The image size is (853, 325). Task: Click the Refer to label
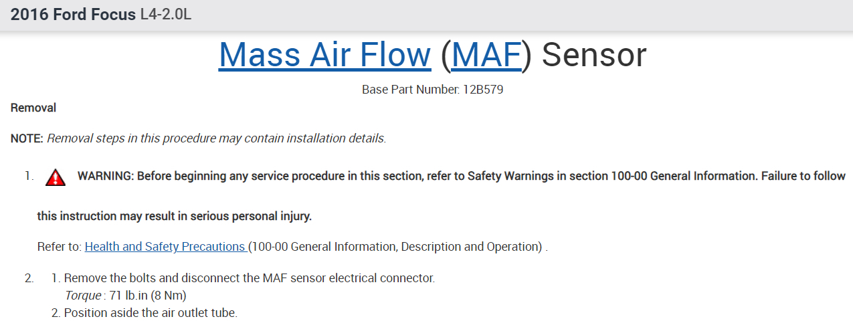click(59, 247)
